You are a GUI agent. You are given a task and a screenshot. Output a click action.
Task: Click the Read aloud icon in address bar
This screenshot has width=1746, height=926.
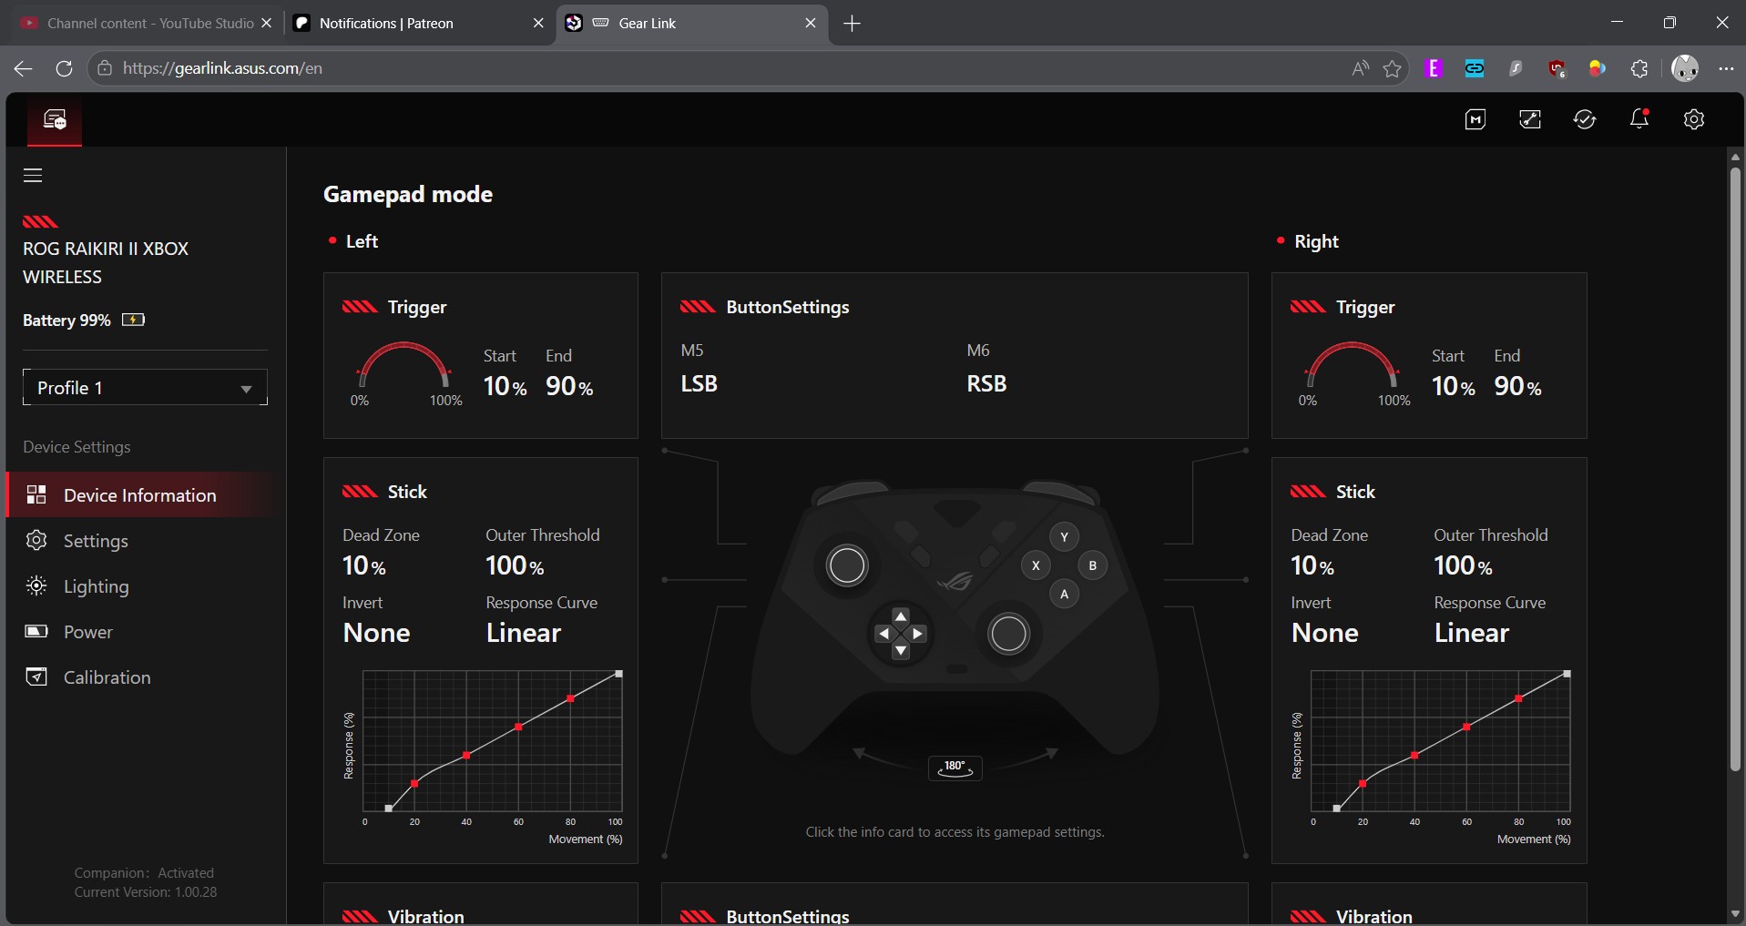(x=1360, y=68)
